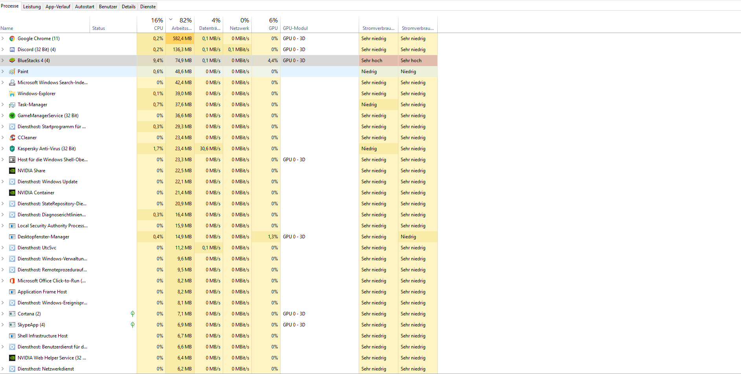Click the Local Security Authority Process icon
This screenshot has width=741, height=374.
(x=12, y=226)
